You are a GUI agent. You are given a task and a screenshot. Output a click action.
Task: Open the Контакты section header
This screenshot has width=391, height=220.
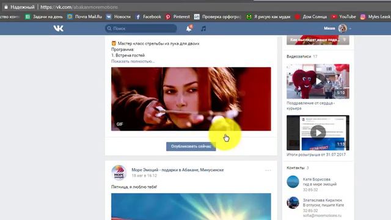pyautogui.click(x=298, y=168)
